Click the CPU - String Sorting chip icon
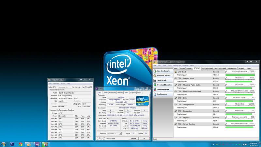 (176, 124)
